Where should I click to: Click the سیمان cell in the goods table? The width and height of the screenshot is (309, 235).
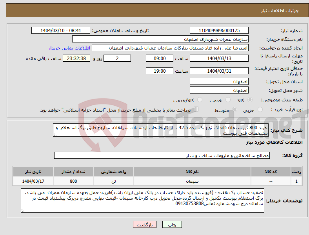pyautogui.click(x=192, y=181)
